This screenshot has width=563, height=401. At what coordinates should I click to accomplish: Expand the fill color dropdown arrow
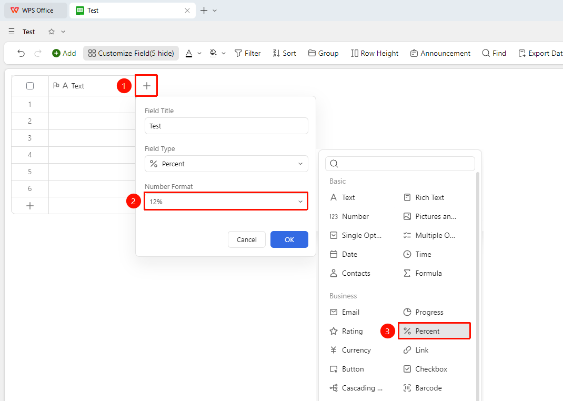pos(224,53)
